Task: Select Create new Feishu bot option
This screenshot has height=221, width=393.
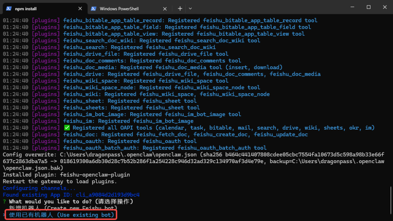Action: pyautogui.click(x=63, y=208)
